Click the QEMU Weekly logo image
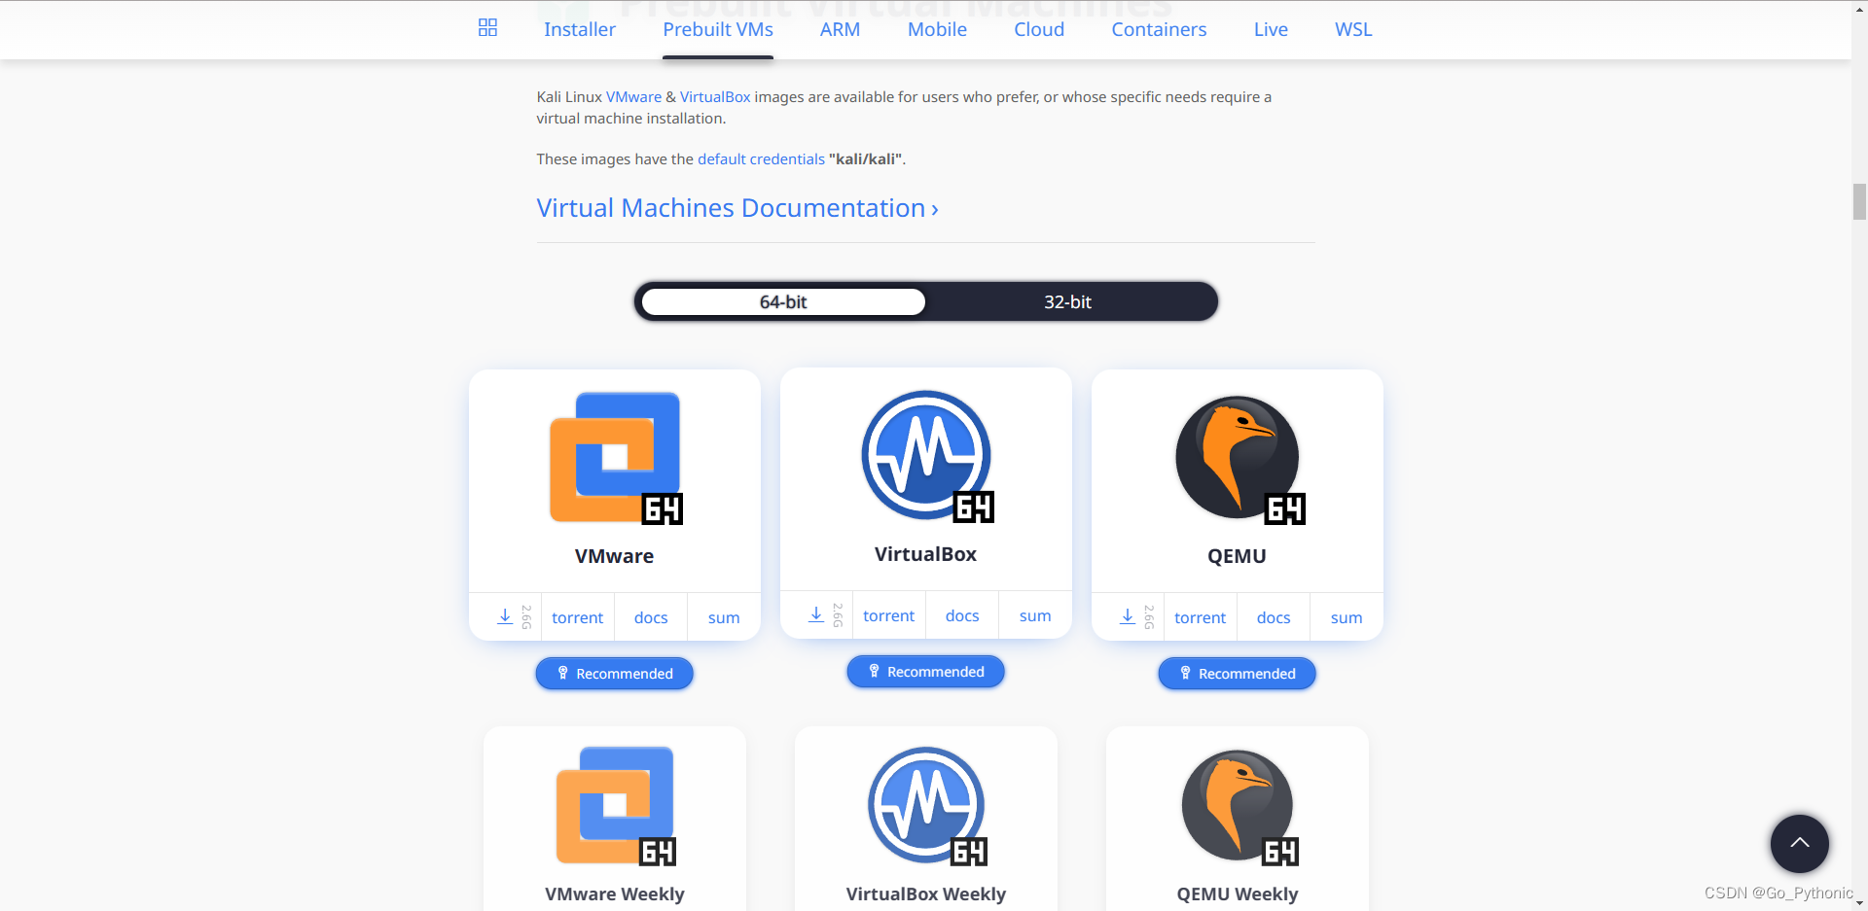The height and width of the screenshot is (911, 1868). [x=1239, y=806]
